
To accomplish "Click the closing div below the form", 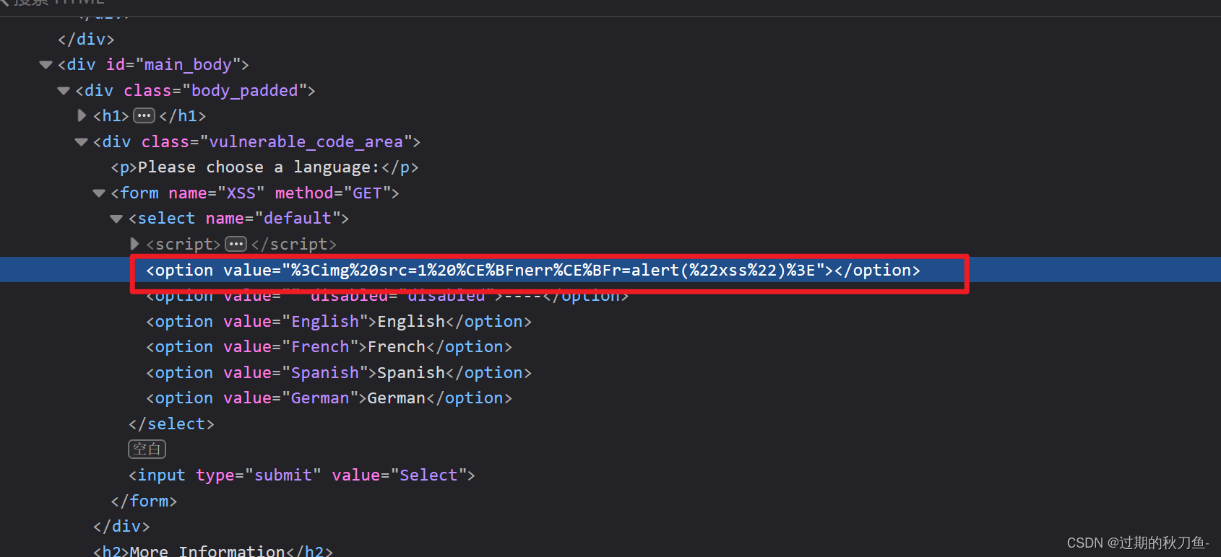I will click(x=121, y=526).
